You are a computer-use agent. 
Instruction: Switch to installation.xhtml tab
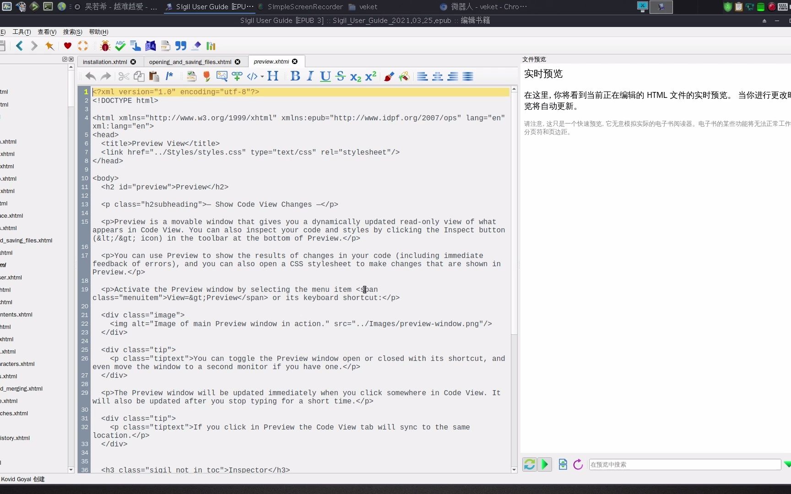pos(105,62)
